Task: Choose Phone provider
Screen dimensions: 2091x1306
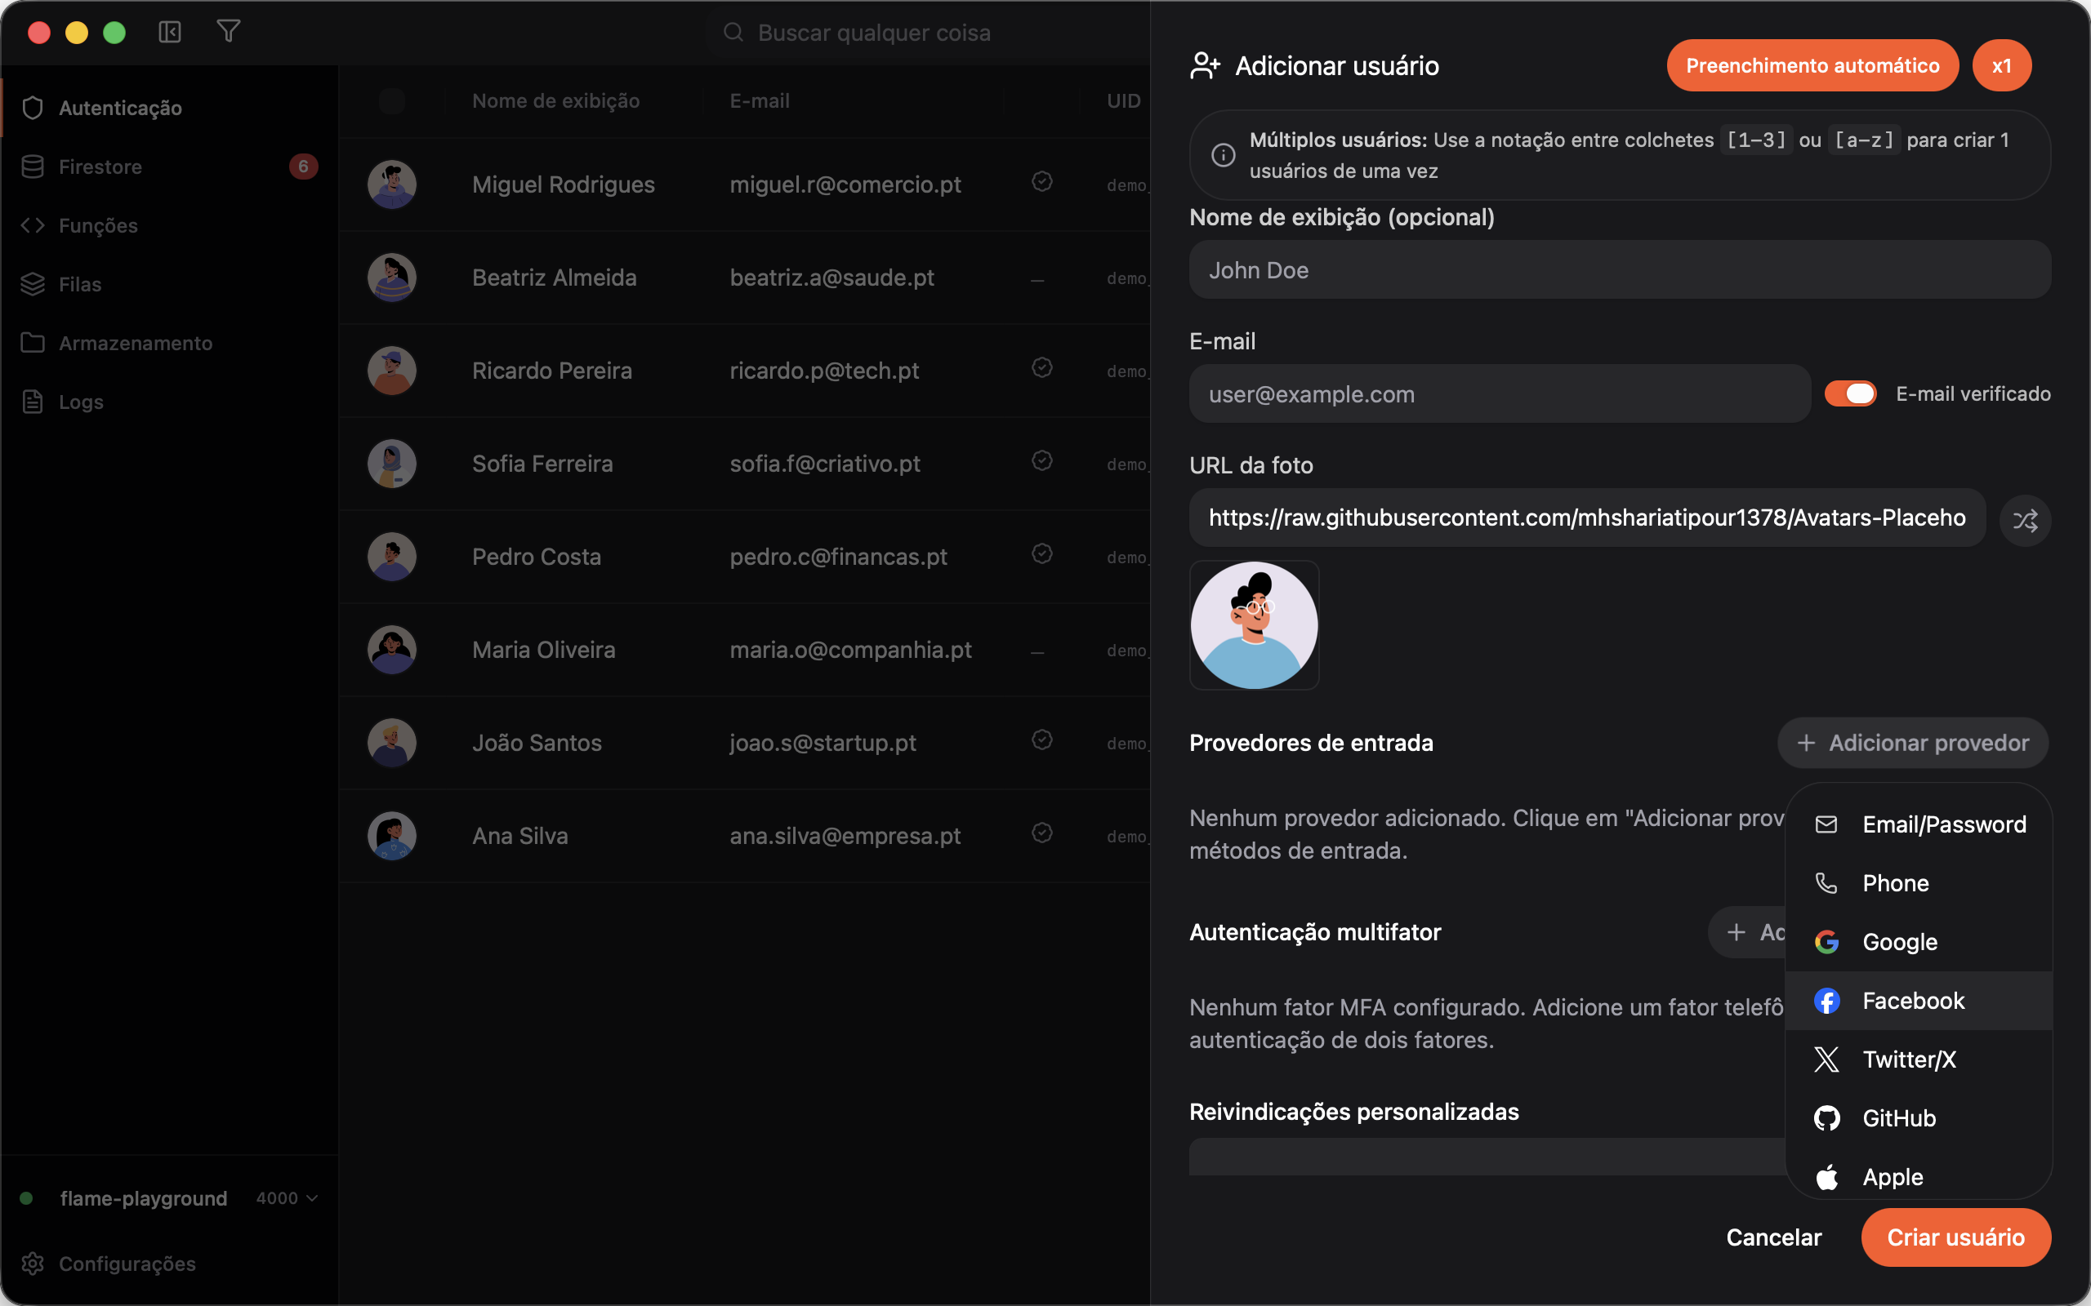Action: point(1919,884)
